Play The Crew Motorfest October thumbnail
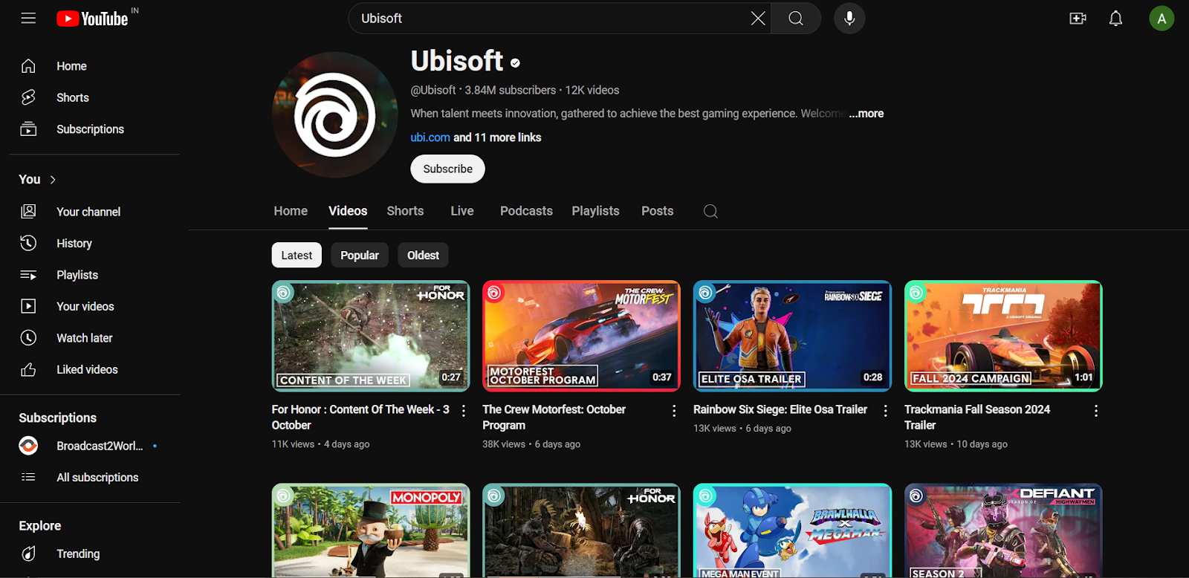 [x=581, y=336]
